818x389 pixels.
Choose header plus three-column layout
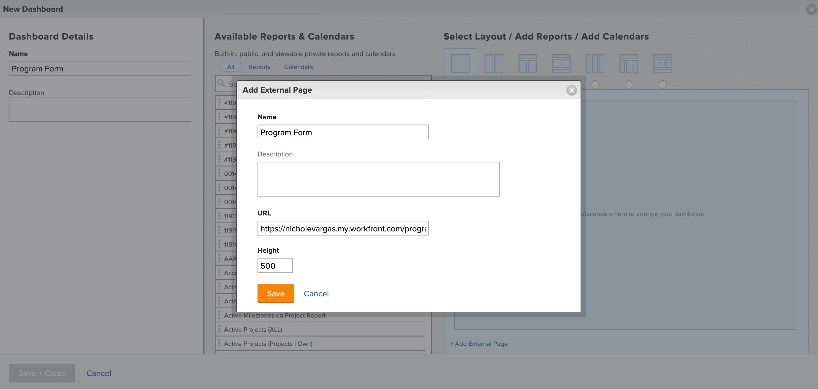click(x=628, y=63)
